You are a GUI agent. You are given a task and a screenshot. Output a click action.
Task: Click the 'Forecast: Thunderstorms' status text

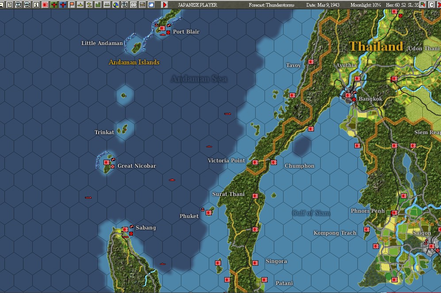[272, 5]
